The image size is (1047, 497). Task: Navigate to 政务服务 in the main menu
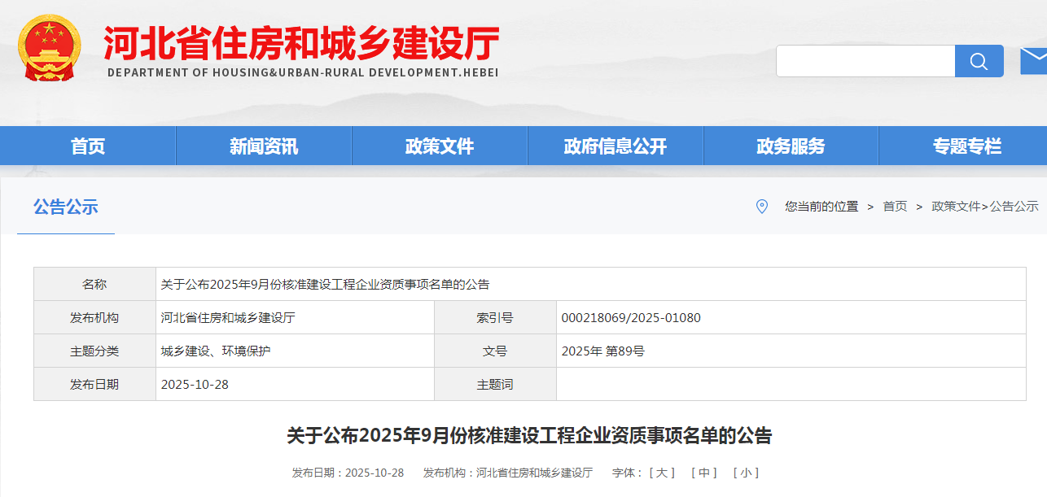pyautogui.click(x=791, y=146)
